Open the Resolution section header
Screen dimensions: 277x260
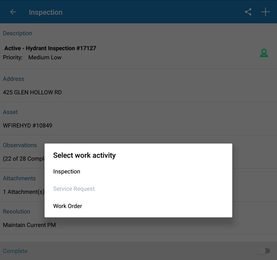pos(16,211)
